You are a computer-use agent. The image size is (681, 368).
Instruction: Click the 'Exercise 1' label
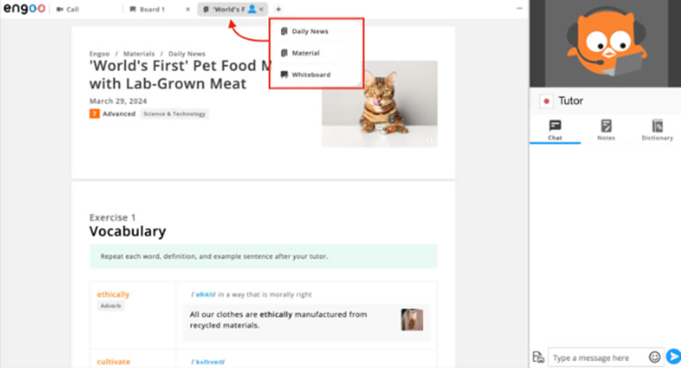[112, 217]
